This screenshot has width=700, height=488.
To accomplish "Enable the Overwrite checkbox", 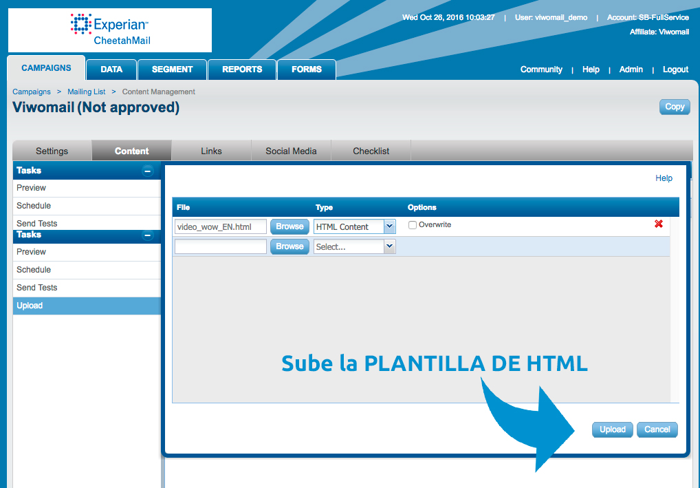I will point(413,225).
